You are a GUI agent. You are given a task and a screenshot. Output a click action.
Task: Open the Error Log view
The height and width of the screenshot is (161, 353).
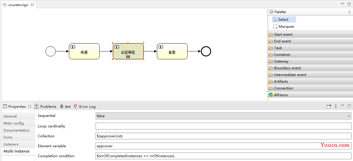(x=85, y=106)
